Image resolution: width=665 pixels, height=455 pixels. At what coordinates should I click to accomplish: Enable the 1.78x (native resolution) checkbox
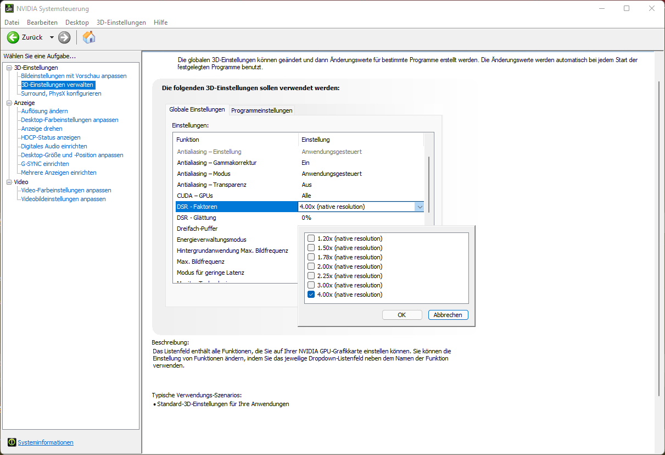click(x=311, y=257)
